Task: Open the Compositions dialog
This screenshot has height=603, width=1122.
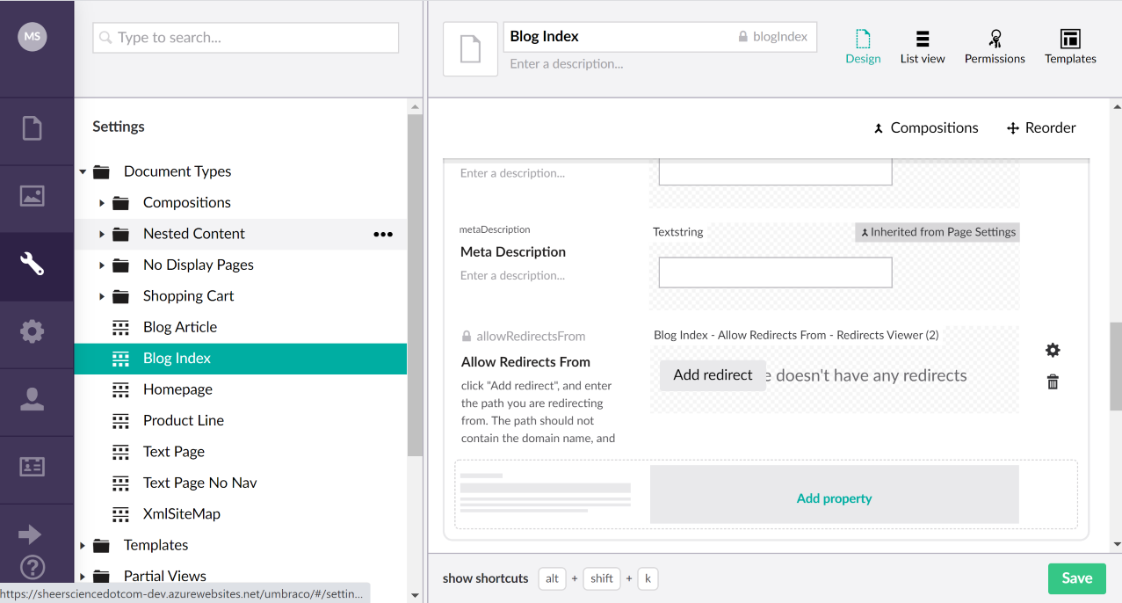Action: pyautogui.click(x=925, y=128)
